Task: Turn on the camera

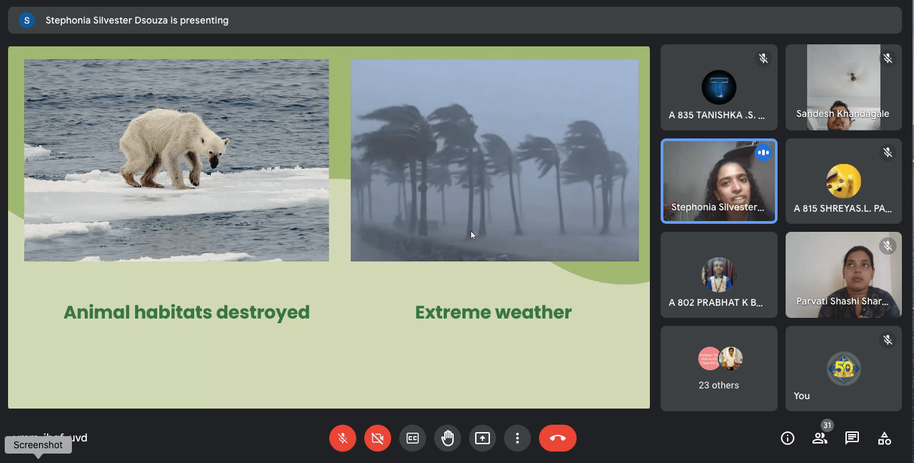Action: (377, 438)
